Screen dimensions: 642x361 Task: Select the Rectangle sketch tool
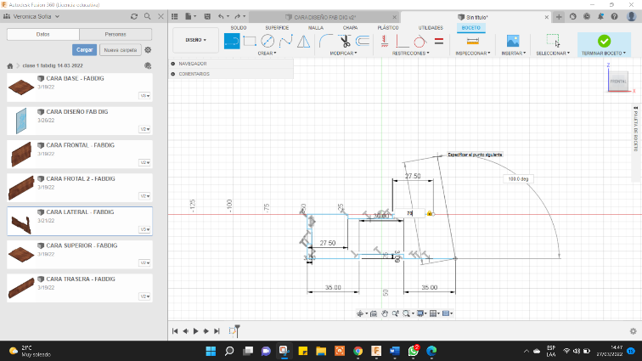pyautogui.click(x=250, y=42)
